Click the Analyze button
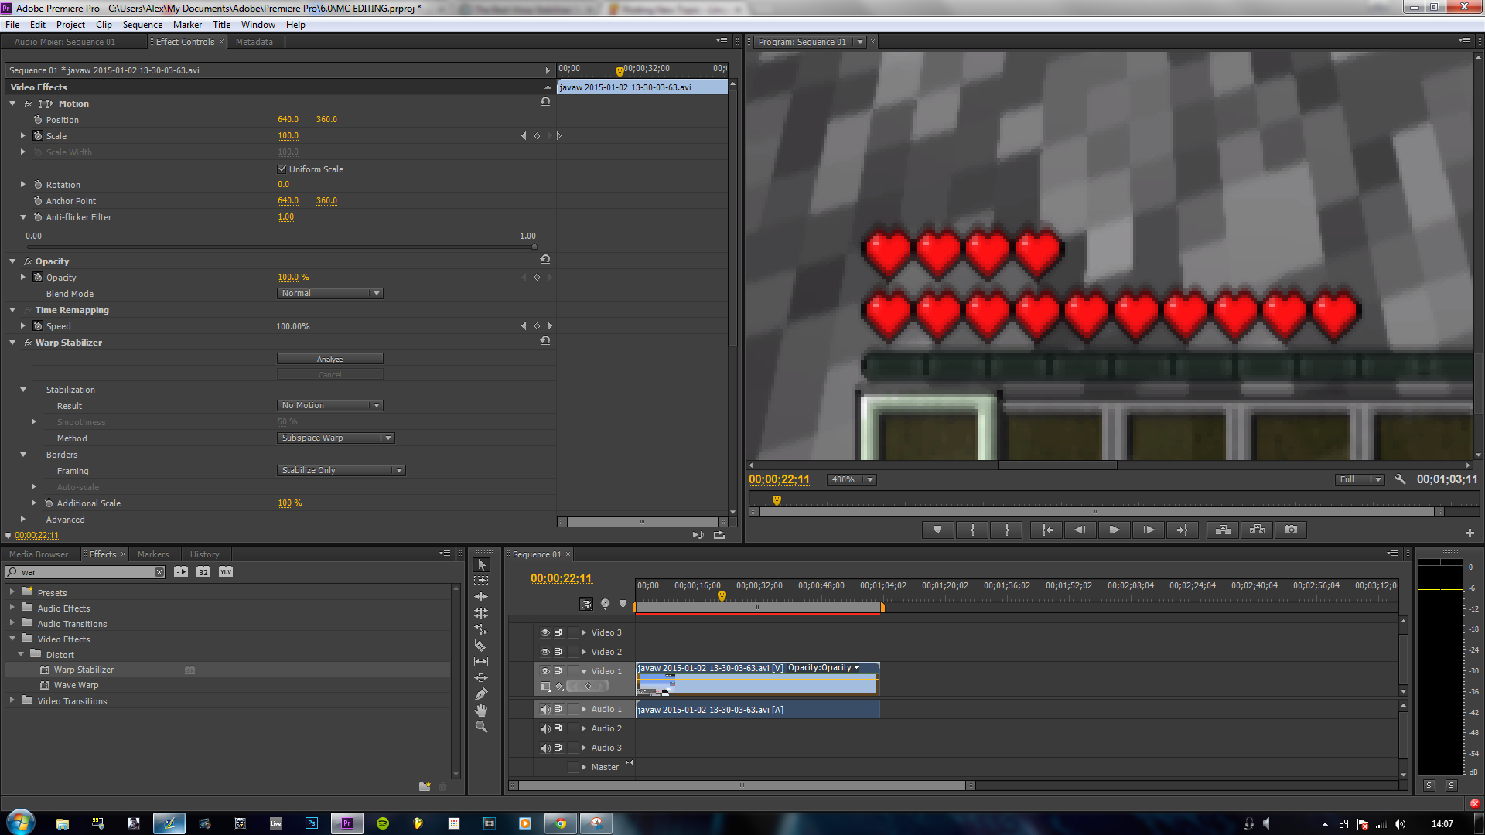This screenshot has width=1485, height=835. (329, 359)
